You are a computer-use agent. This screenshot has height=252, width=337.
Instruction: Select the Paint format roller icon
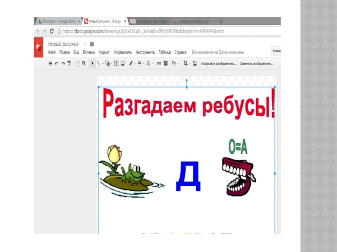click(70, 63)
